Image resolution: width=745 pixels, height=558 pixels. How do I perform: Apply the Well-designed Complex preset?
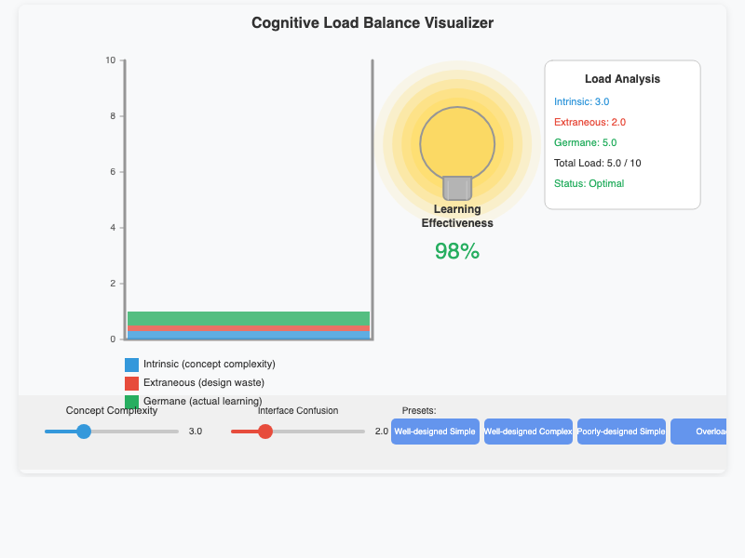pyautogui.click(x=528, y=432)
